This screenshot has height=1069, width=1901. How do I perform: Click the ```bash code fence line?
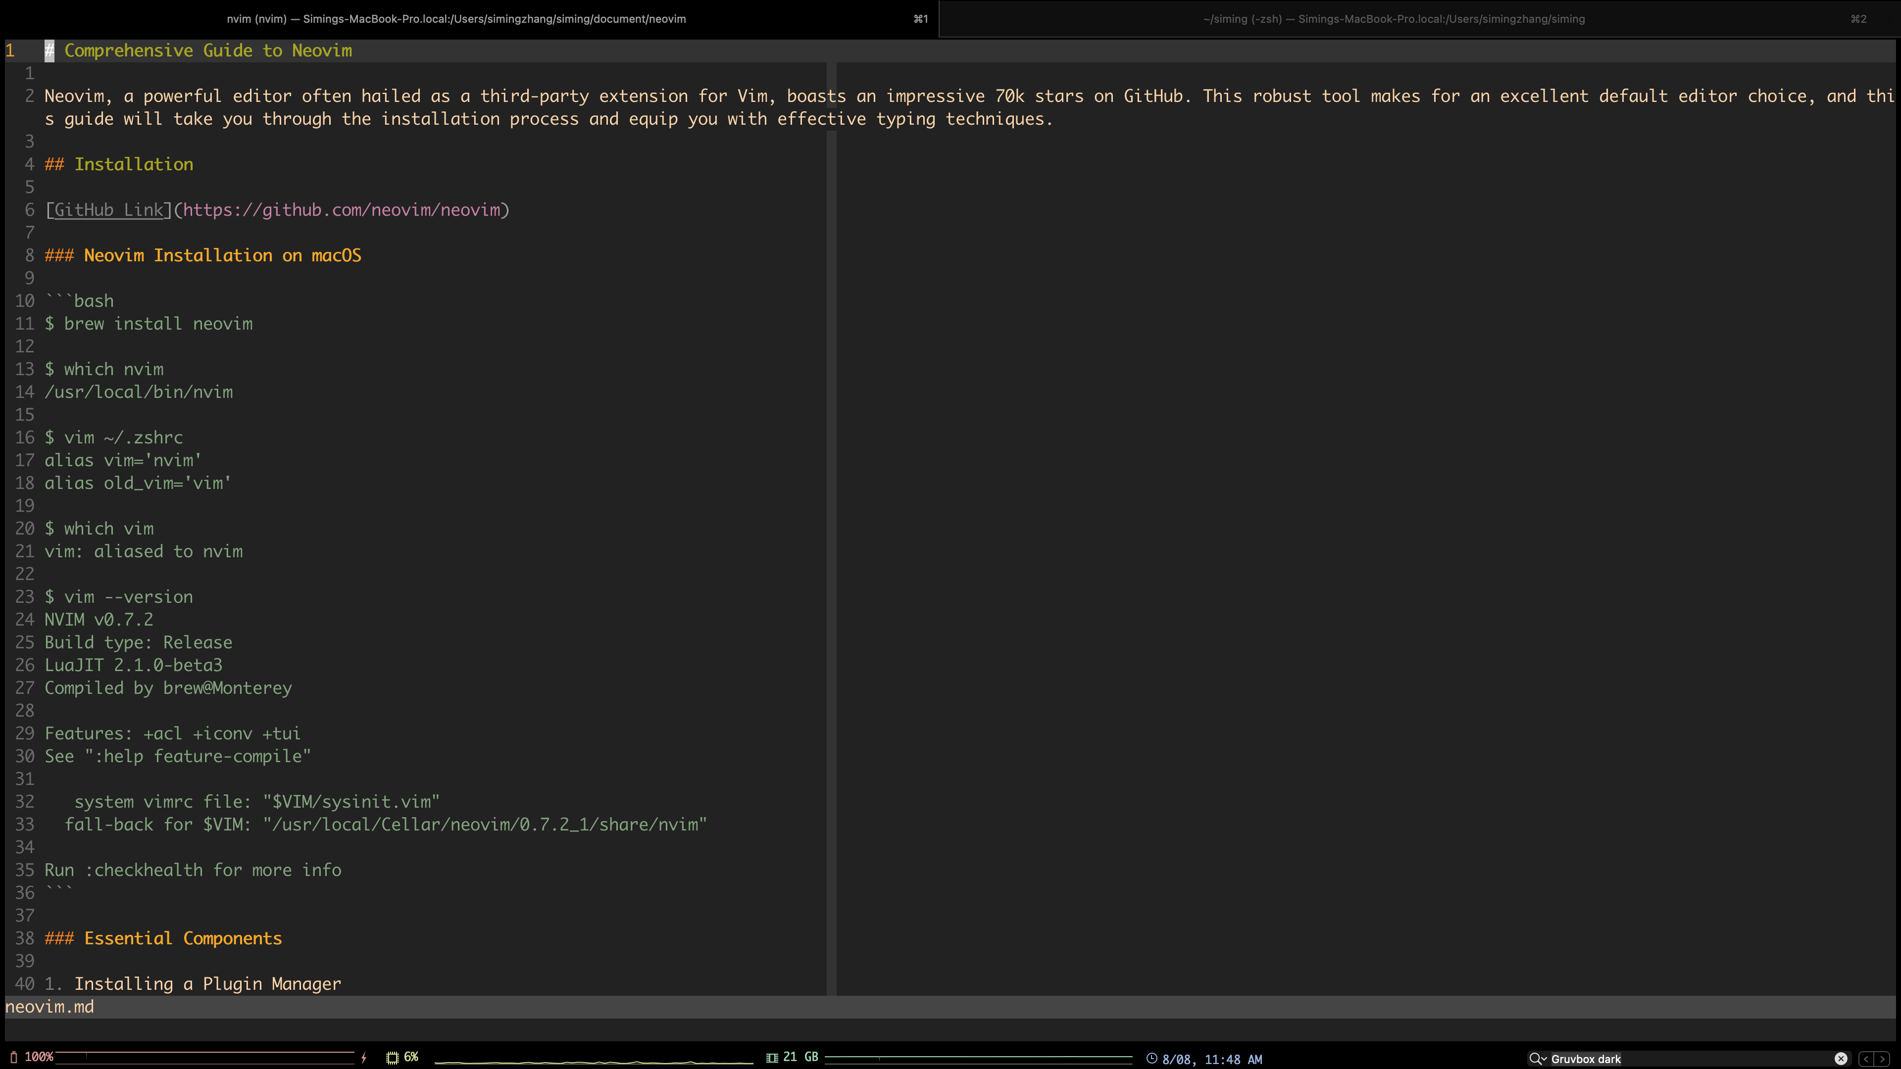(79, 301)
